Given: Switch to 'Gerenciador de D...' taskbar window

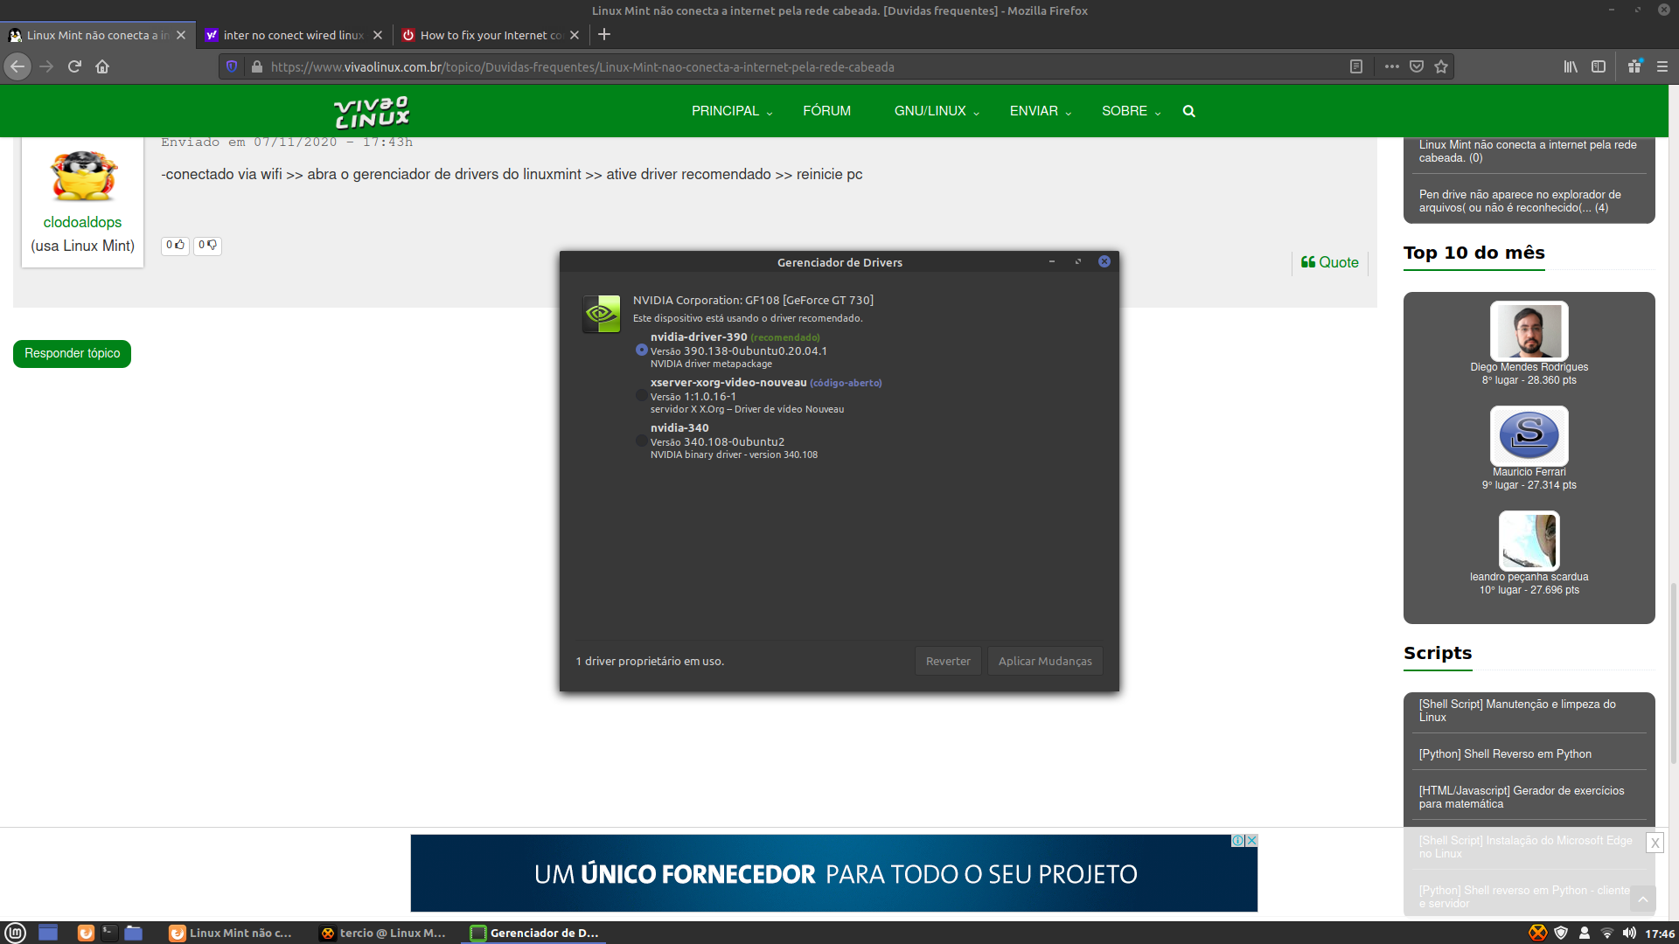Looking at the screenshot, I should coord(535,933).
